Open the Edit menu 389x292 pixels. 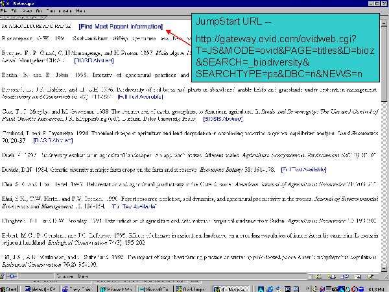(14, 11)
